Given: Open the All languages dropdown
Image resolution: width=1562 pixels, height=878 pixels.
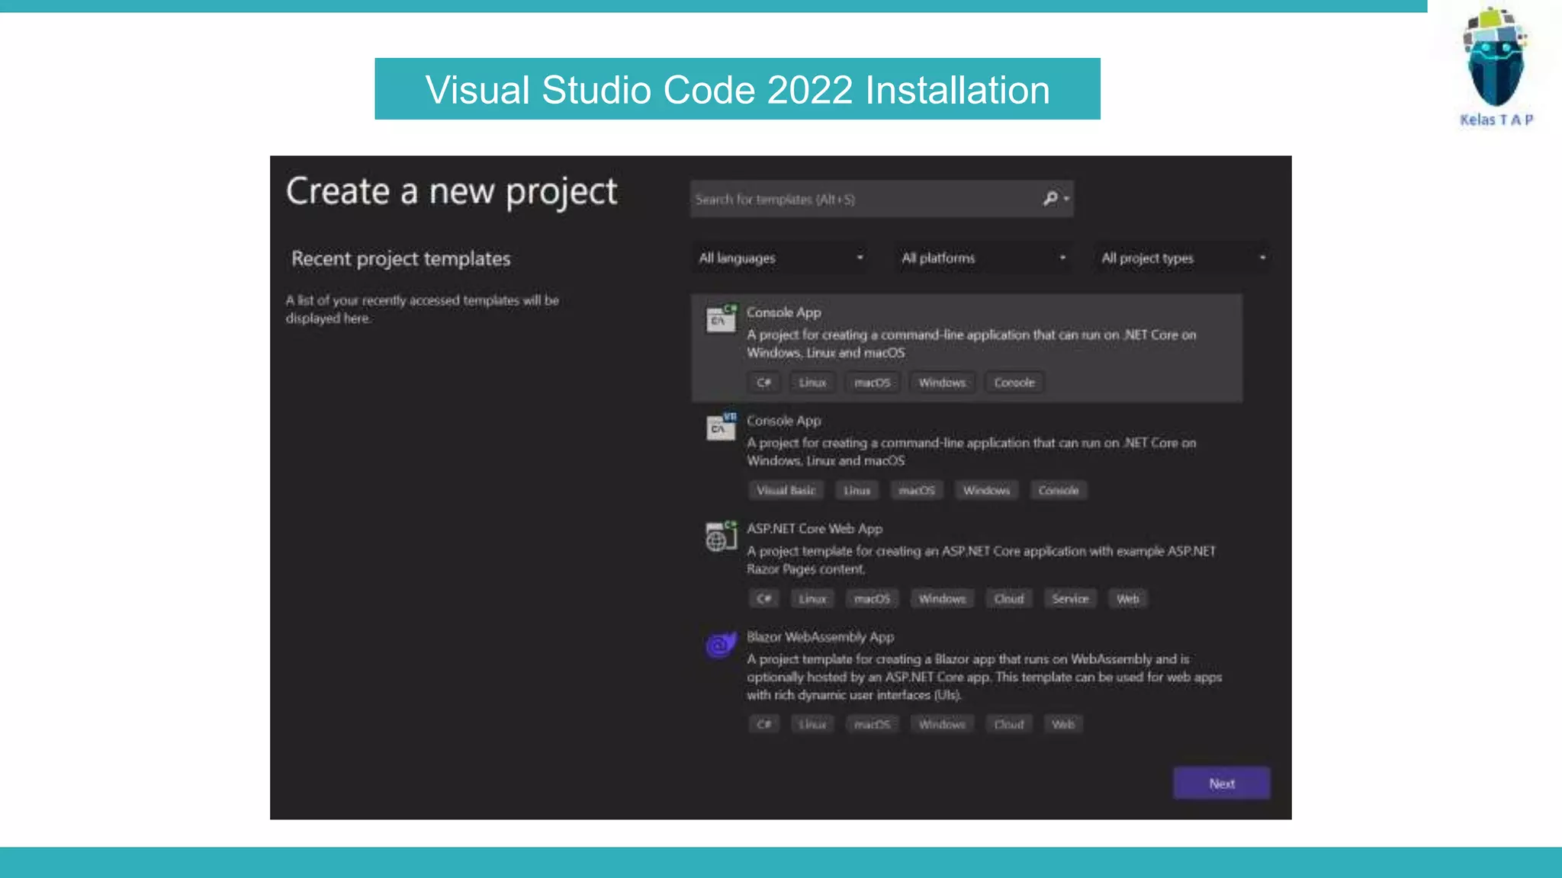Looking at the screenshot, I should tap(780, 258).
